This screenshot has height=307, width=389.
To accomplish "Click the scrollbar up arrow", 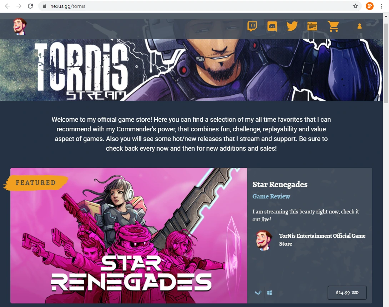I will click(x=386, y=16).
